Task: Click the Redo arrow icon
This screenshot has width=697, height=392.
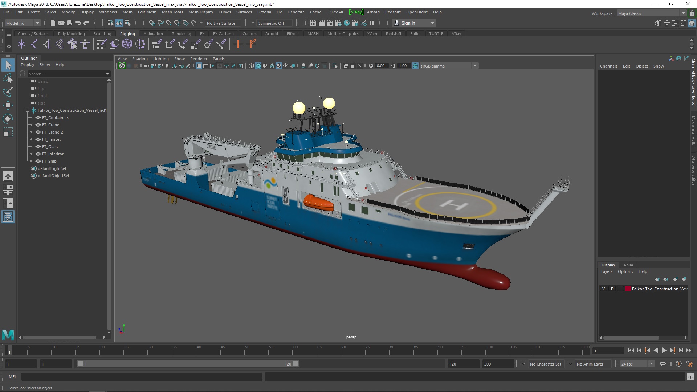Action: (x=86, y=23)
